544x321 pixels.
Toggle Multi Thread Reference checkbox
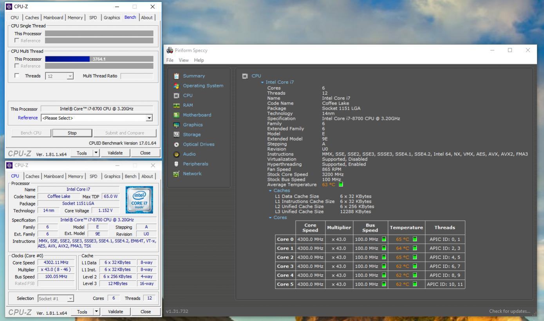(x=17, y=66)
